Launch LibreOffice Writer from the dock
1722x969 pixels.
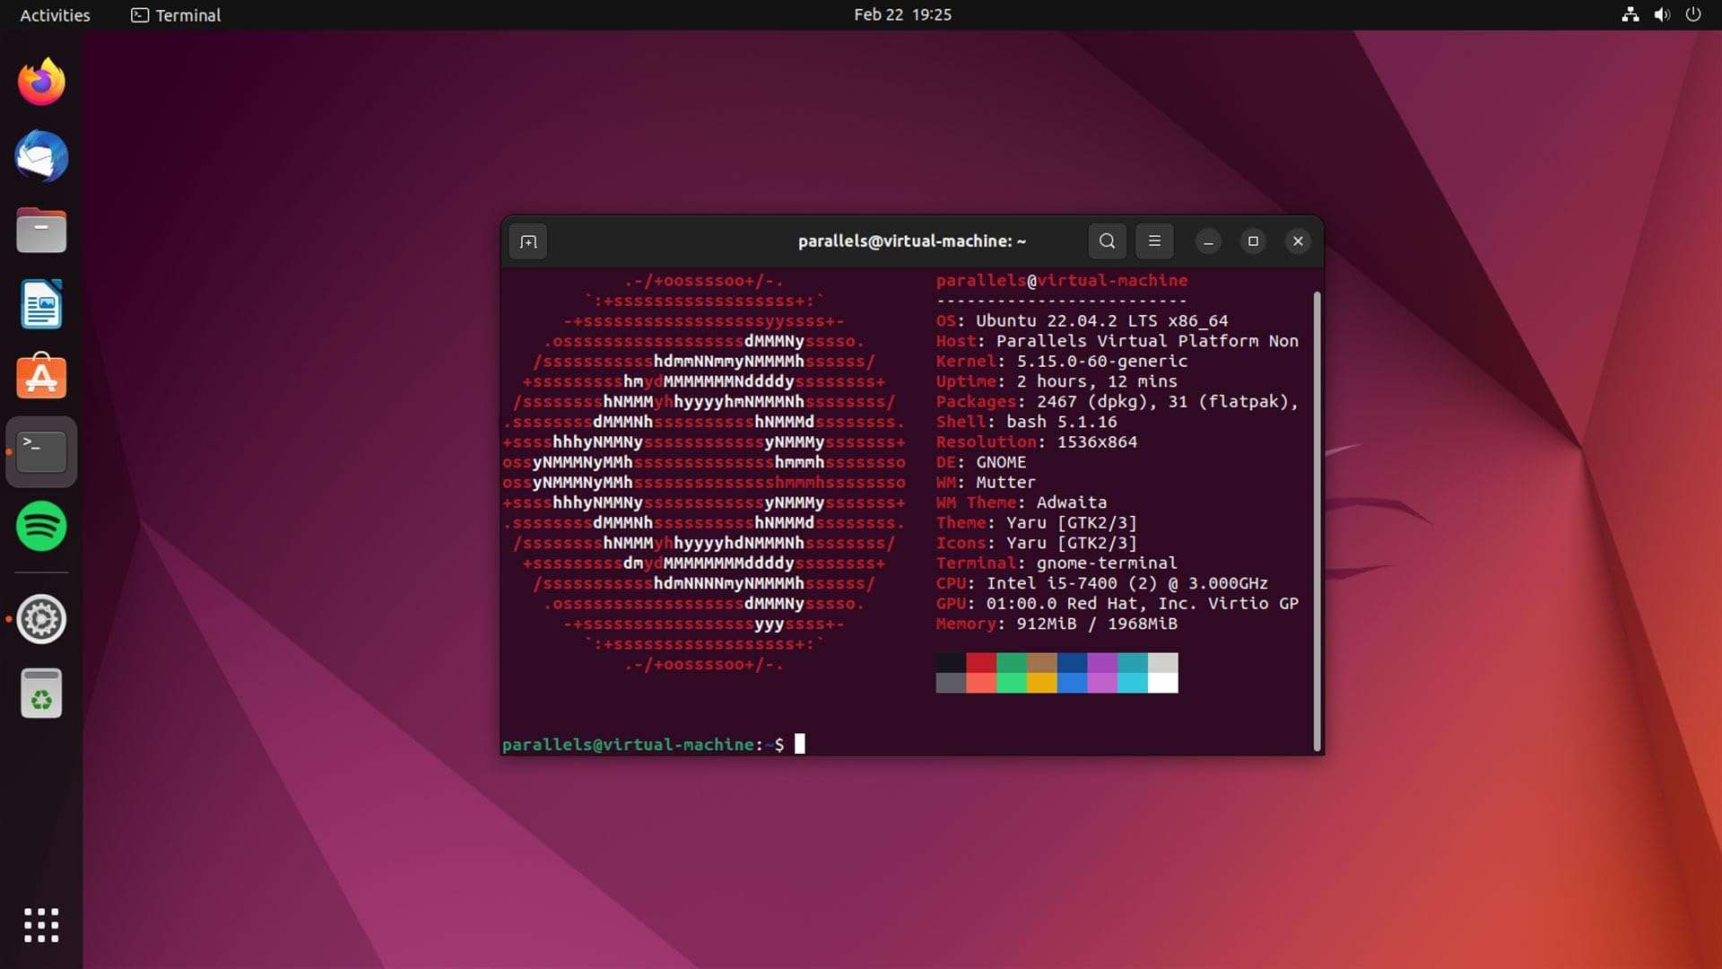tap(40, 303)
